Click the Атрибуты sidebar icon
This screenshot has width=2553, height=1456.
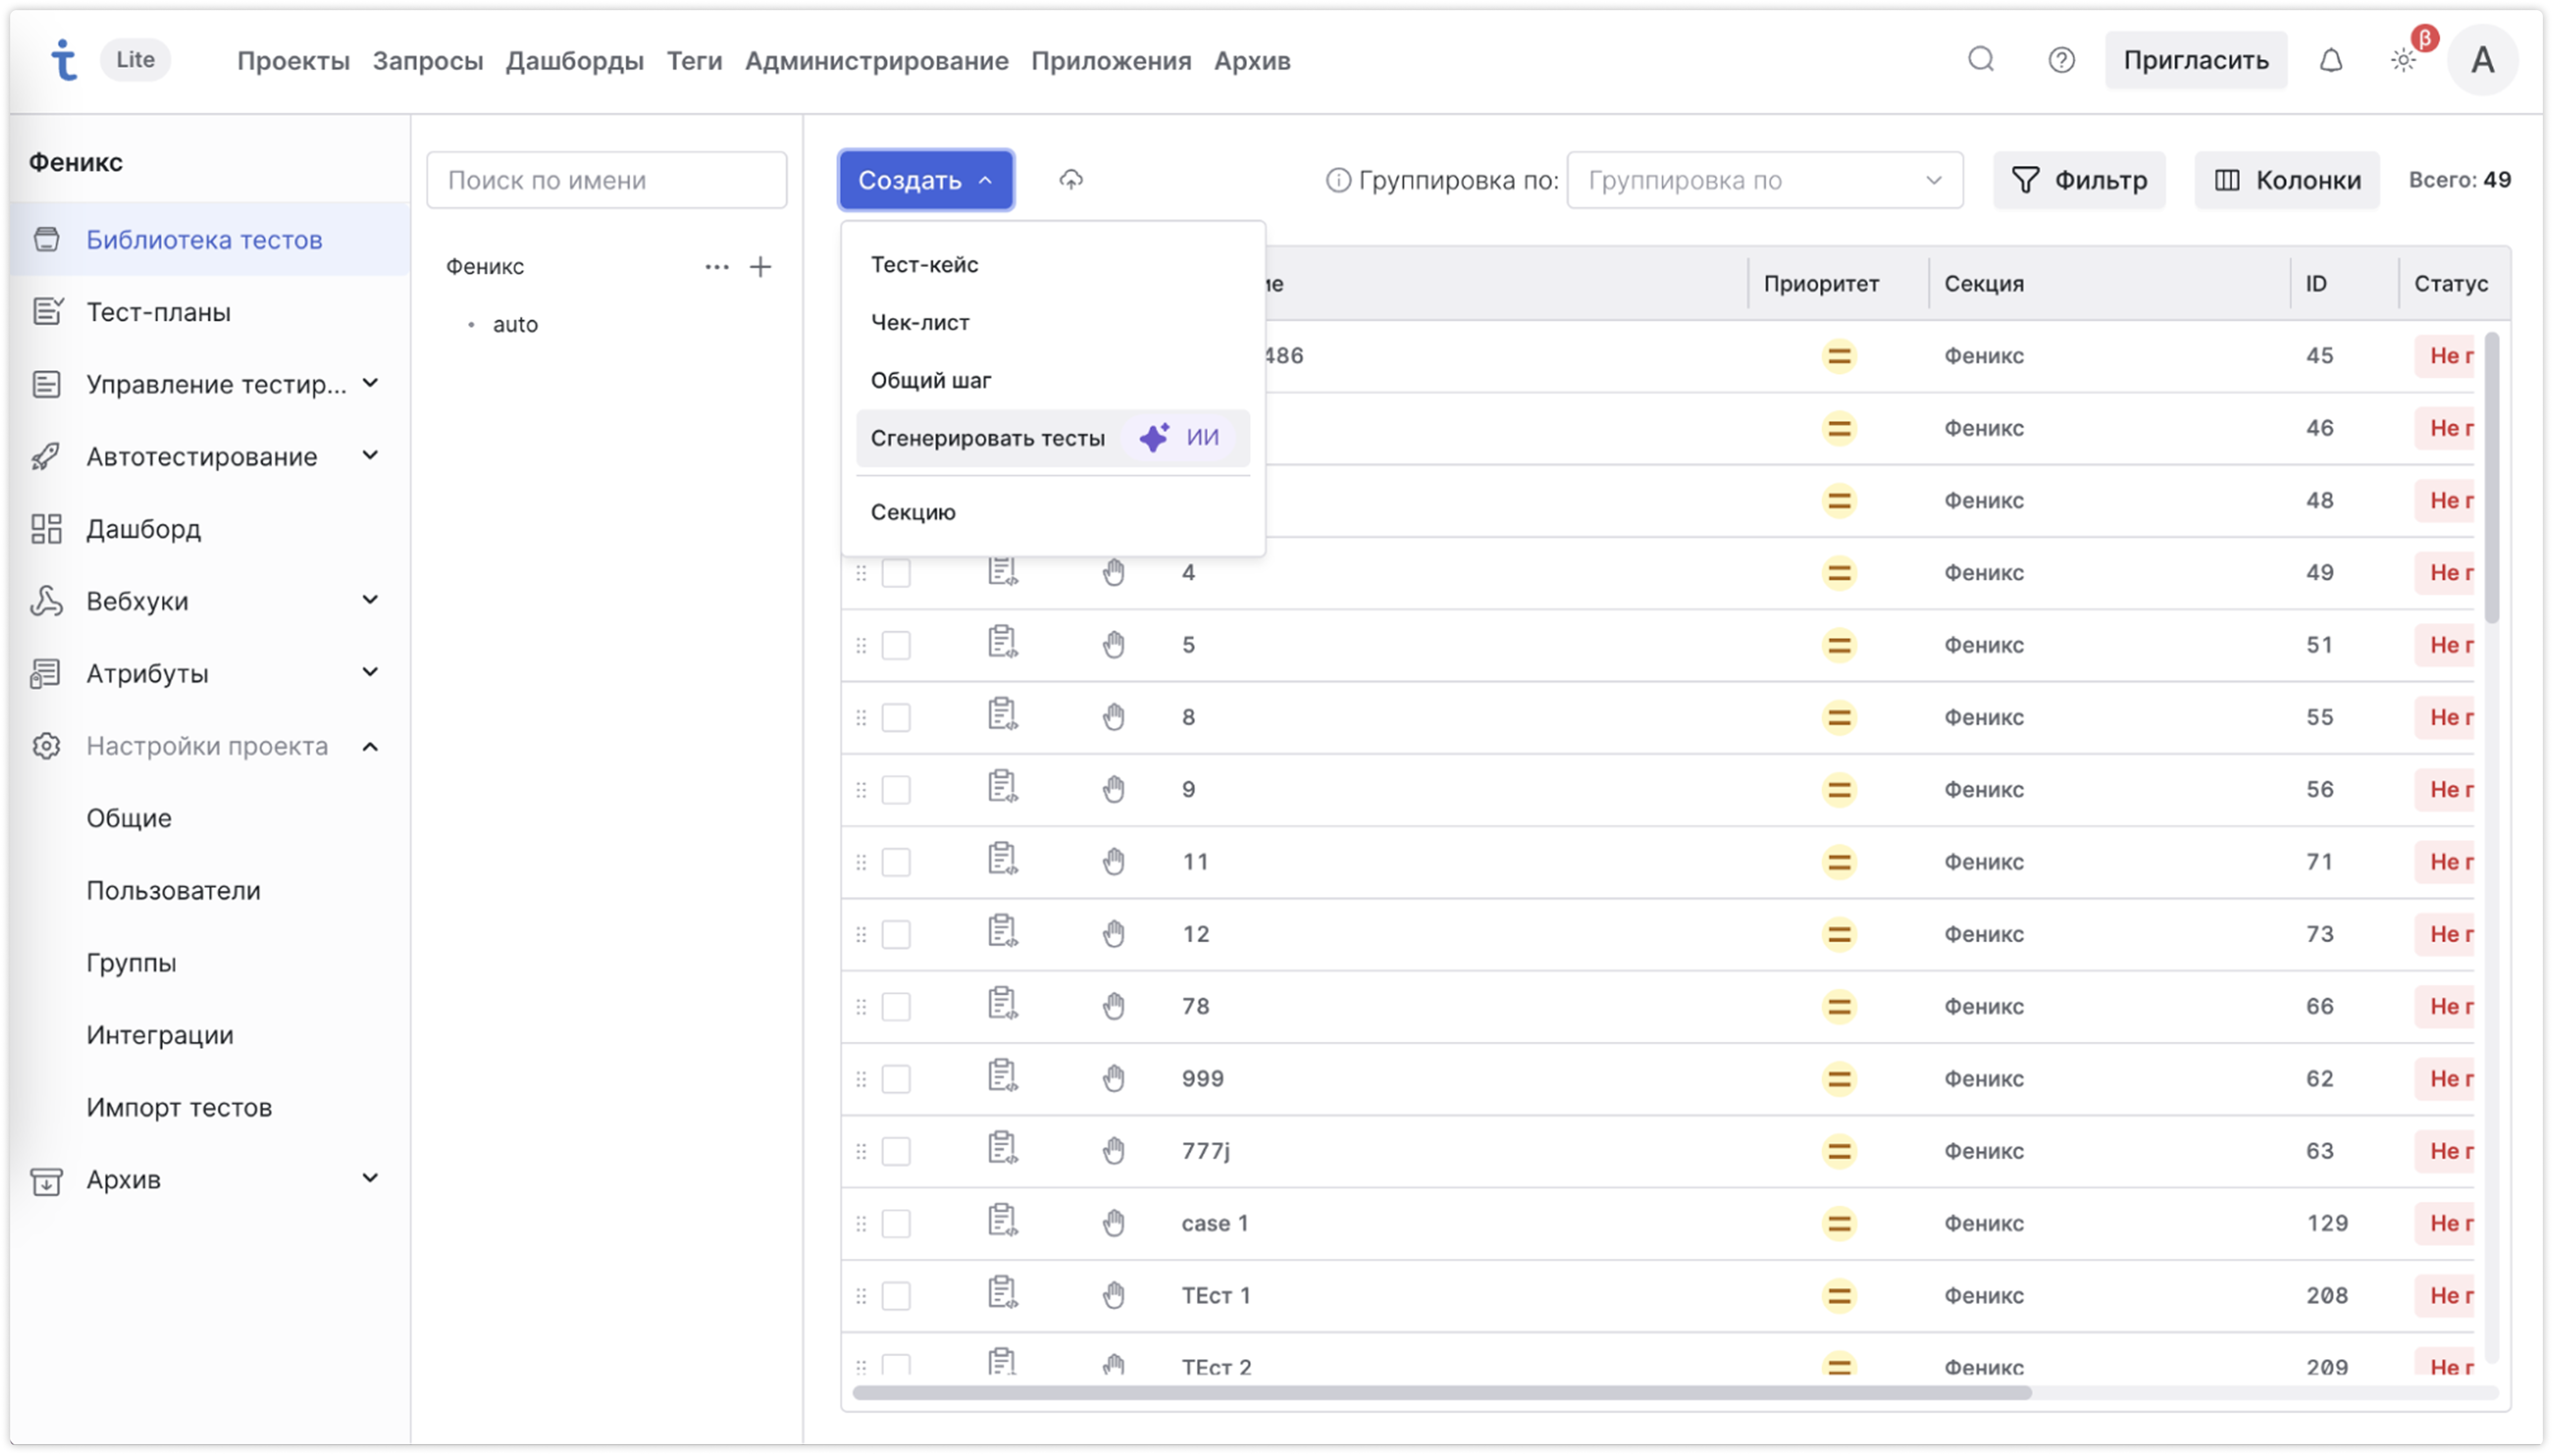[46, 673]
